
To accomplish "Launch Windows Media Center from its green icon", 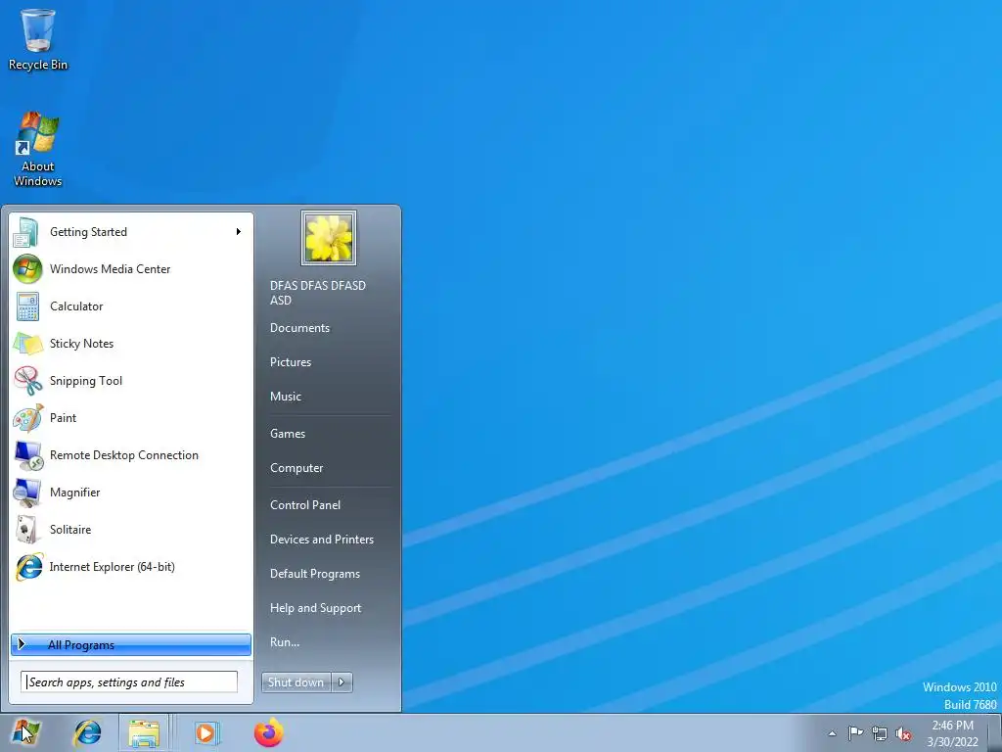I will 27,269.
